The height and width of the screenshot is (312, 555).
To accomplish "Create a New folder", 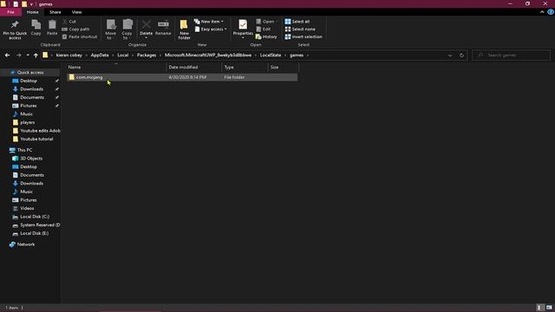I will pyautogui.click(x=184, y=29).
